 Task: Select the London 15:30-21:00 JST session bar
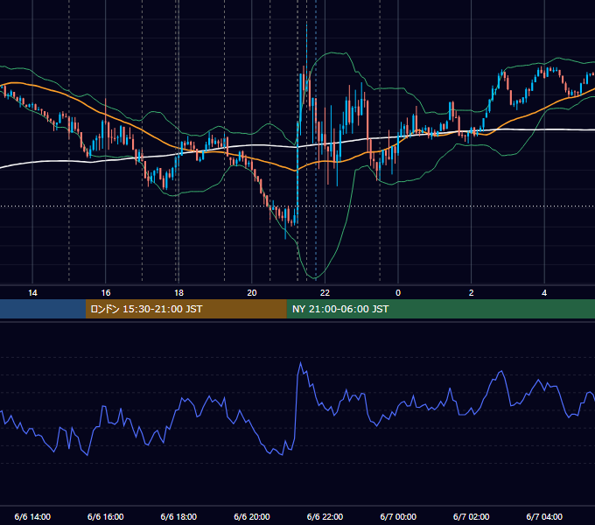coord(185,309)
